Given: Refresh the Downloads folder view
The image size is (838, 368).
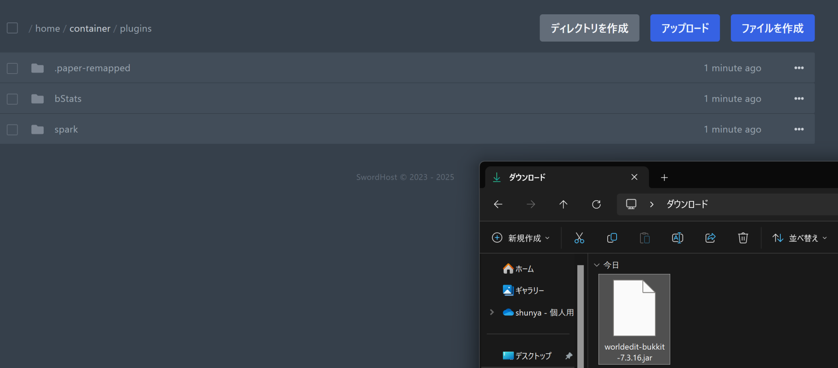Looking at the screenshot, I should 596,204.
